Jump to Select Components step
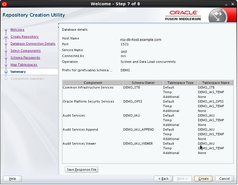The image size is (238, 185). click(x=25, y=51)
